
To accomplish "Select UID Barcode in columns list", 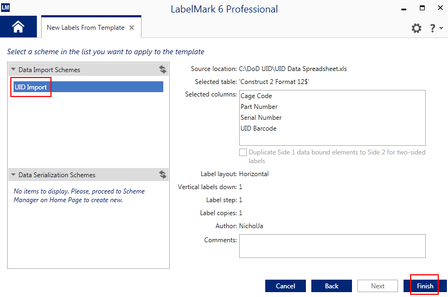I will pyautogui.click(x=258, y=128).
